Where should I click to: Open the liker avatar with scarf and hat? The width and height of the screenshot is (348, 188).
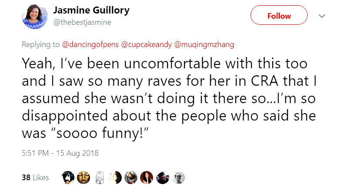pyautogui.click(x=130, y=177)
